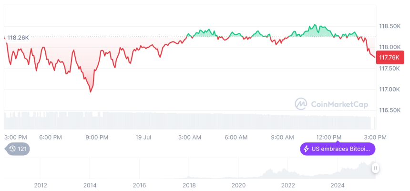The image size is (410, 191).
Task: Open the 'US embraces Bitcoi...' event pill
Action: [338, 149]
